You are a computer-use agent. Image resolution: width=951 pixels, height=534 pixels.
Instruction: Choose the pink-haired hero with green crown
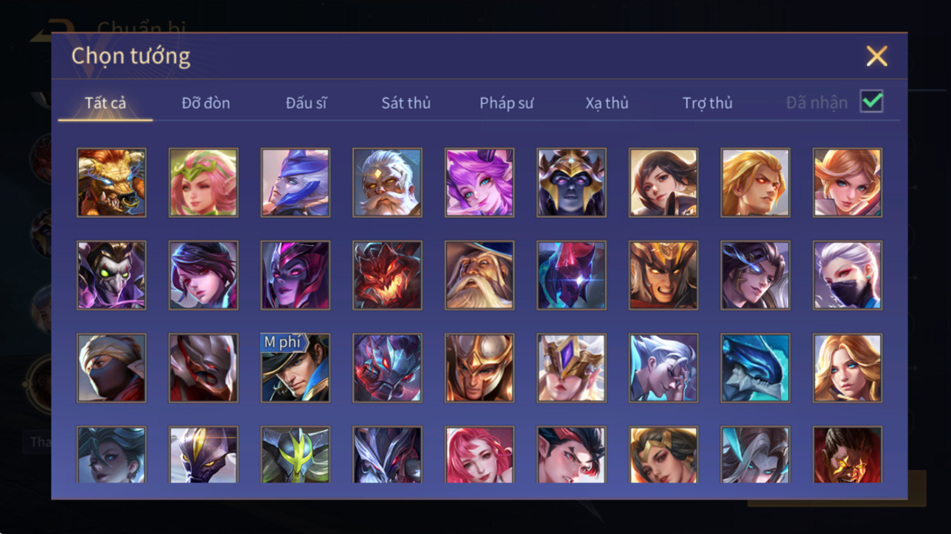click(203, 183)
